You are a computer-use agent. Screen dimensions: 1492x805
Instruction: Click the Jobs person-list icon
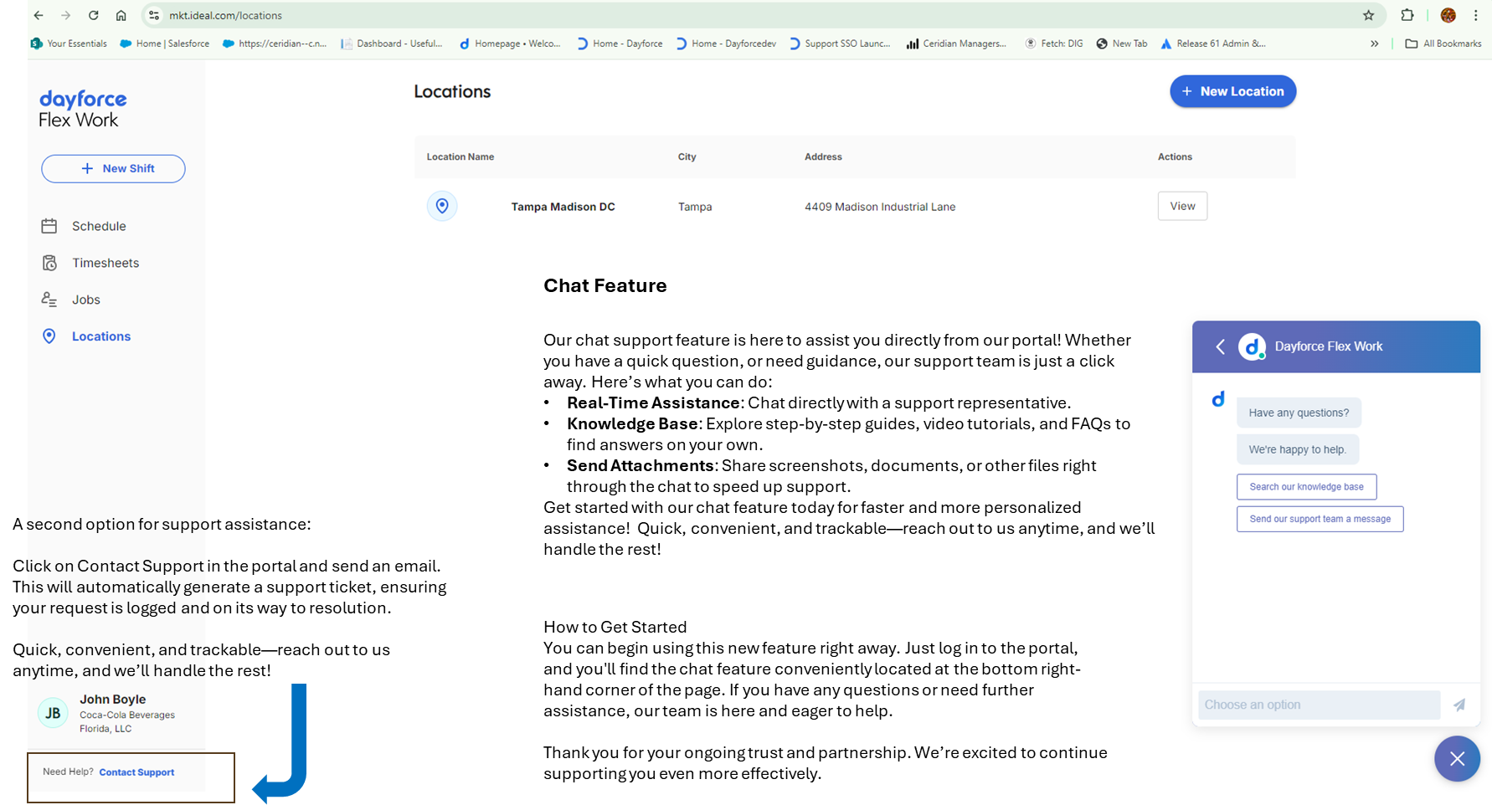tap(49, 300)
